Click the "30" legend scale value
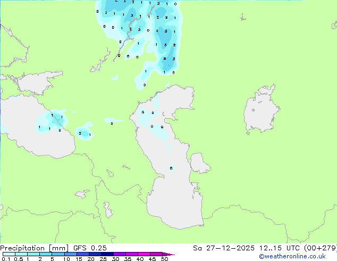This screenshot has height=261, width=337. pyautogui.click(x=115, y=259)
